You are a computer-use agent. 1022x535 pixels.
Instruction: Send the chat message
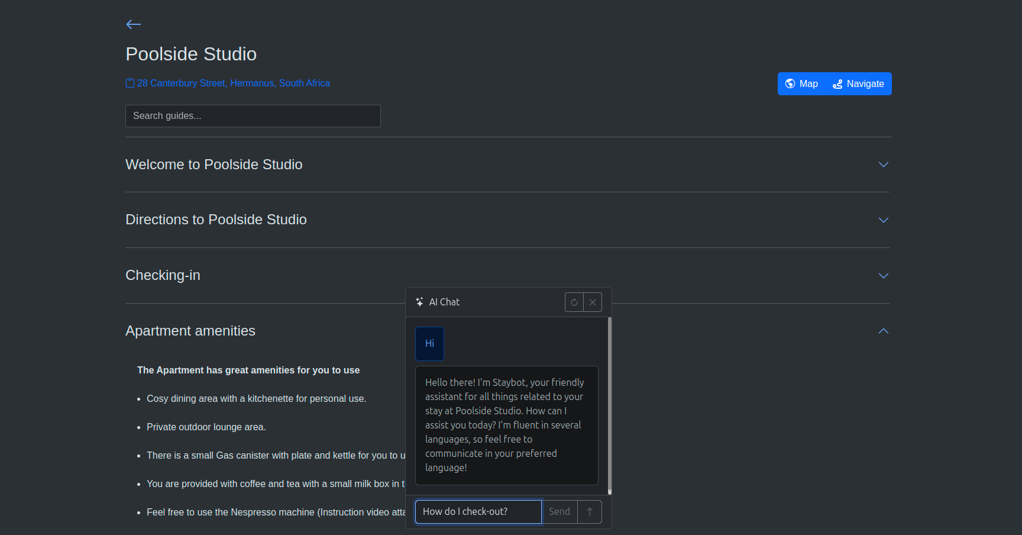(x=559, y=512)
